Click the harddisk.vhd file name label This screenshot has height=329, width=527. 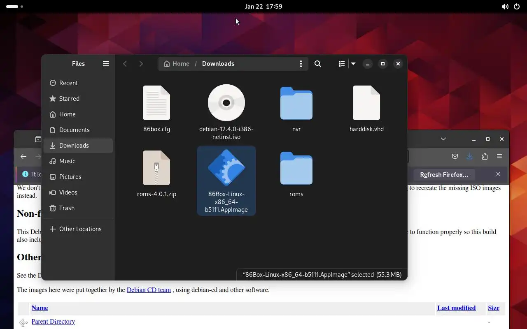point(366,129)
